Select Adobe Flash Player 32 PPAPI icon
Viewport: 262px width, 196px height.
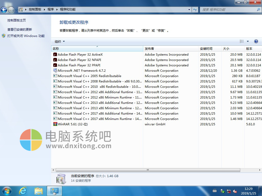coord(55,65)
